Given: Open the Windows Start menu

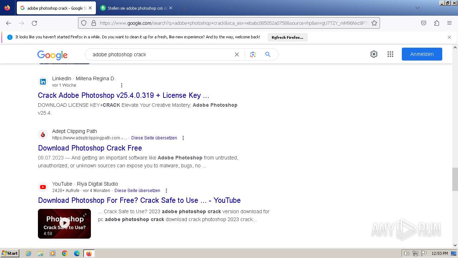Looking at the screenshot, I should (10, 253).
